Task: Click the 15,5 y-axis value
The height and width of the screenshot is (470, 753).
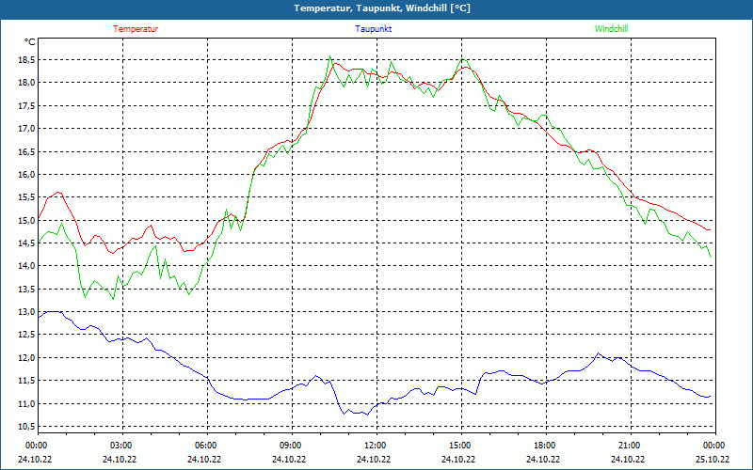Action: click(x=27, y=197)
